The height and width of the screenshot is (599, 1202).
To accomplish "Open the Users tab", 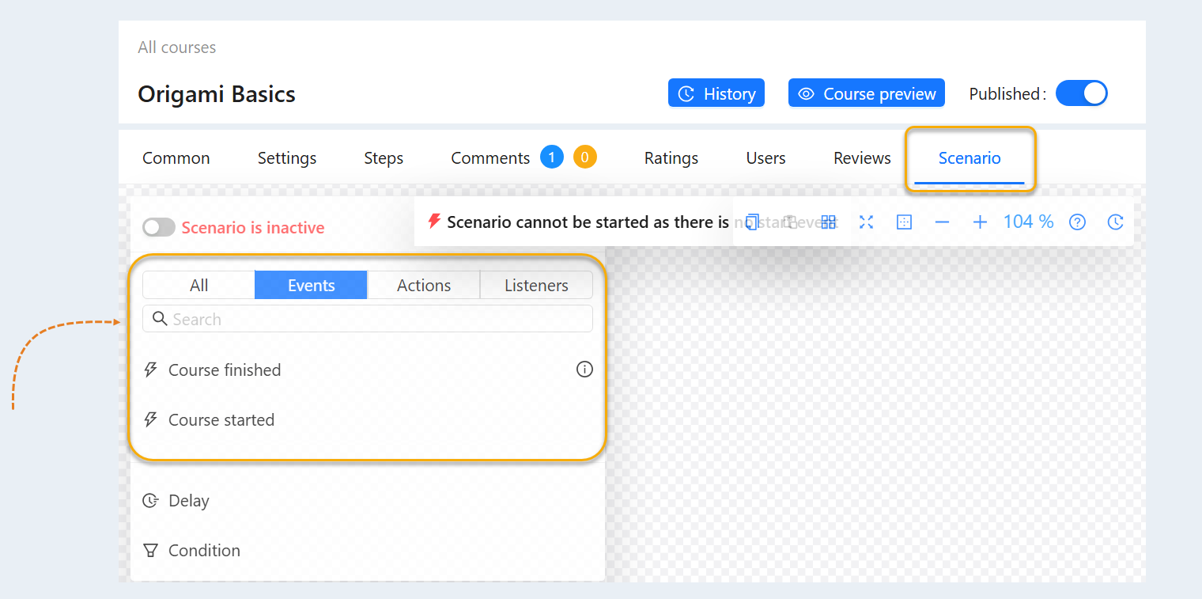I will pos(766,158).
